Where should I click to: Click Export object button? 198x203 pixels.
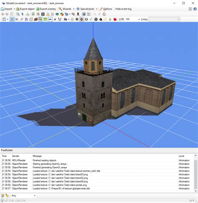pyautogui.click(x=25, y=9)
